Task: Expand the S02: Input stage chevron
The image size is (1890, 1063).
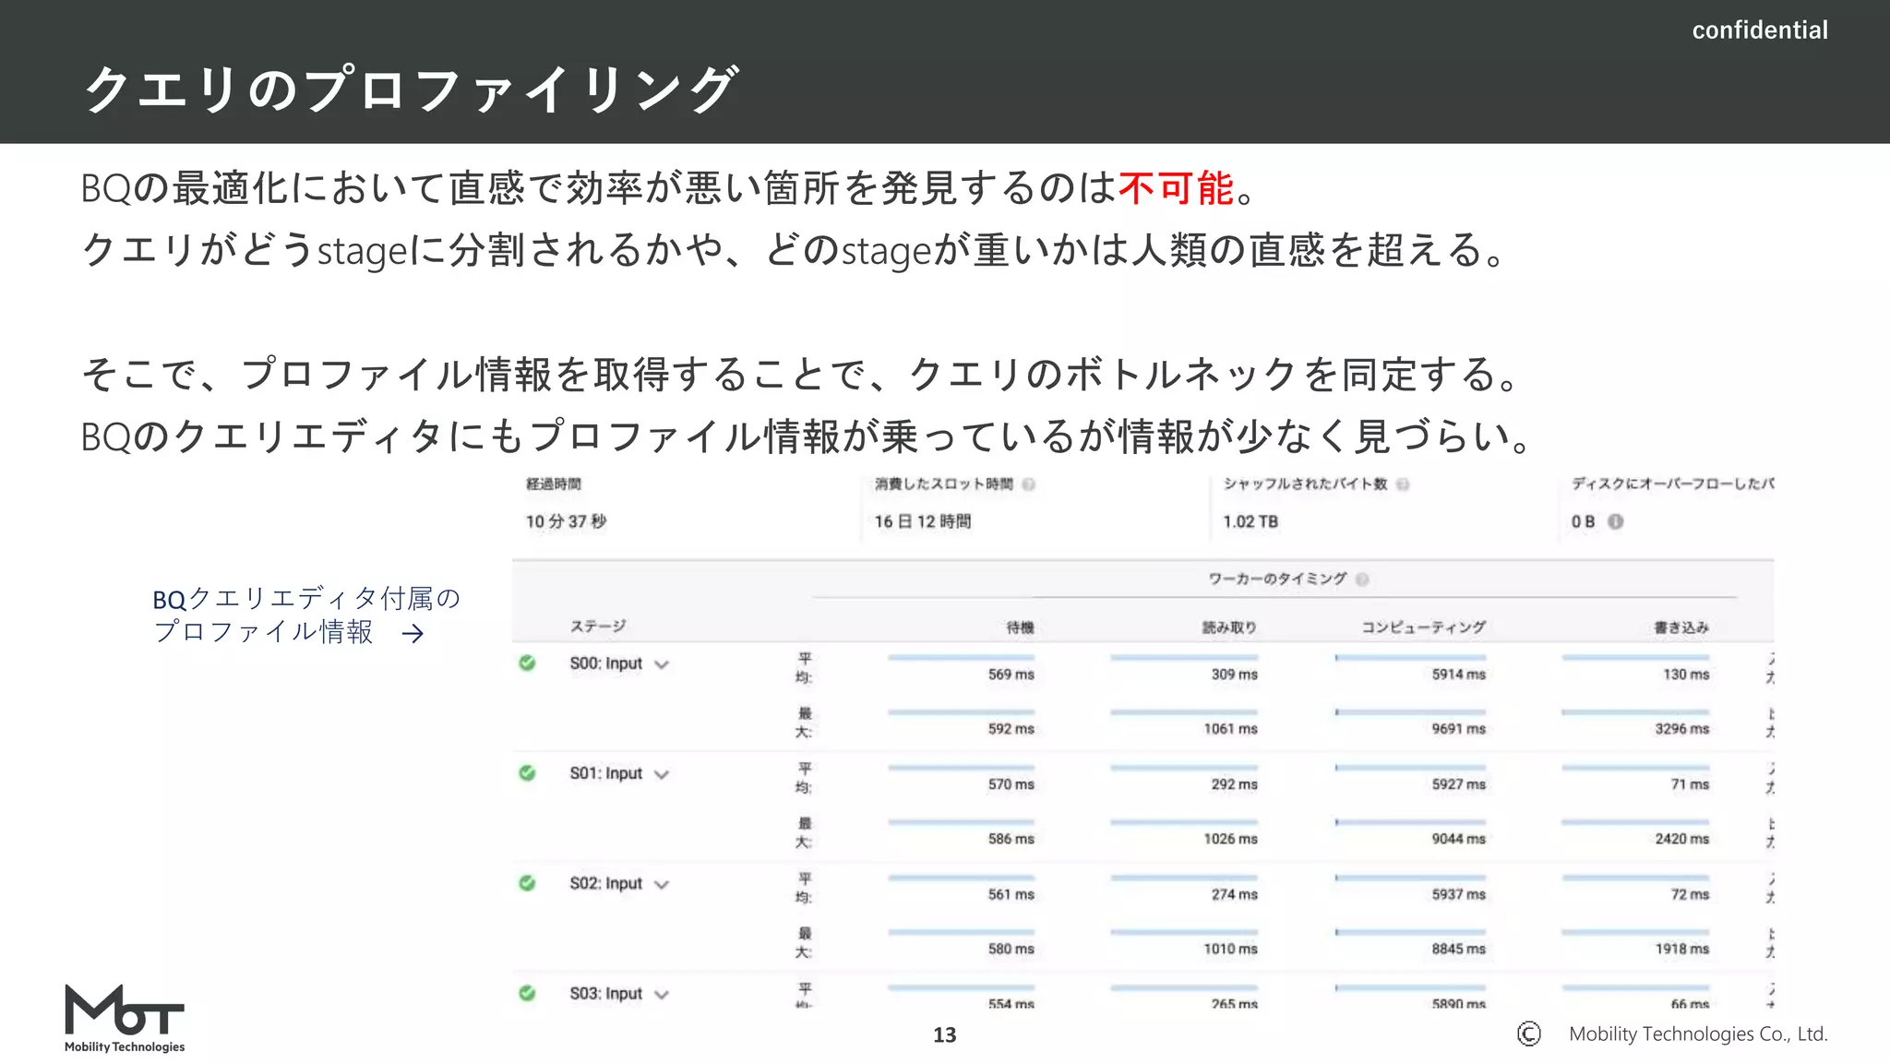Action: (x=662, y=884)
